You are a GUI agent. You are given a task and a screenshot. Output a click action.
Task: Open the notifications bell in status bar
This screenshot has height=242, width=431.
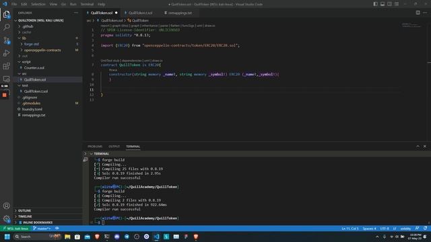point(425,229)
